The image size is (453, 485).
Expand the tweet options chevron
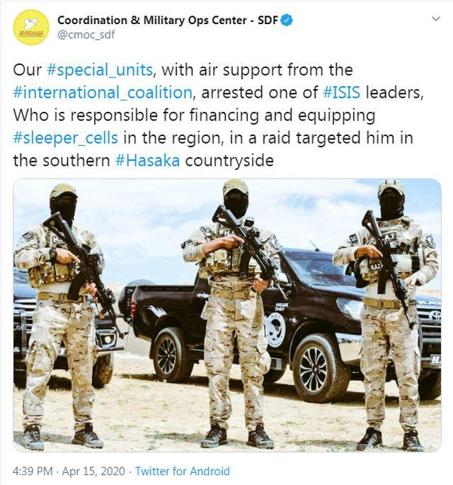click(436, 19)
